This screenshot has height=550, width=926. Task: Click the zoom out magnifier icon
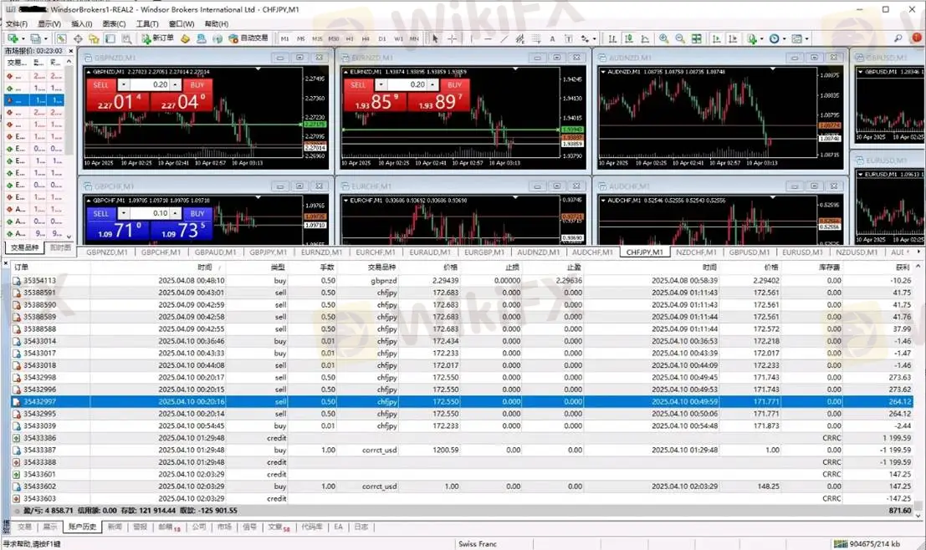click(679, 38)
